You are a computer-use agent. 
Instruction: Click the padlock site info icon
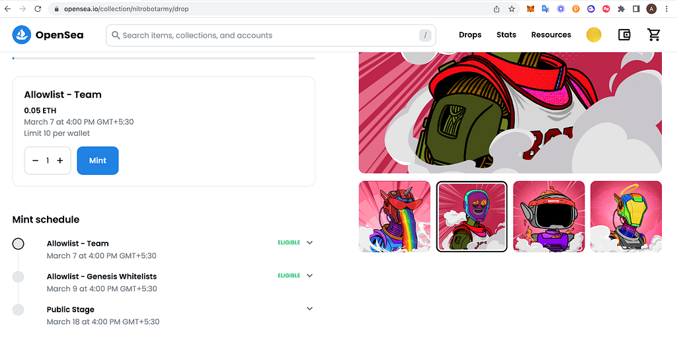(56, 9)
